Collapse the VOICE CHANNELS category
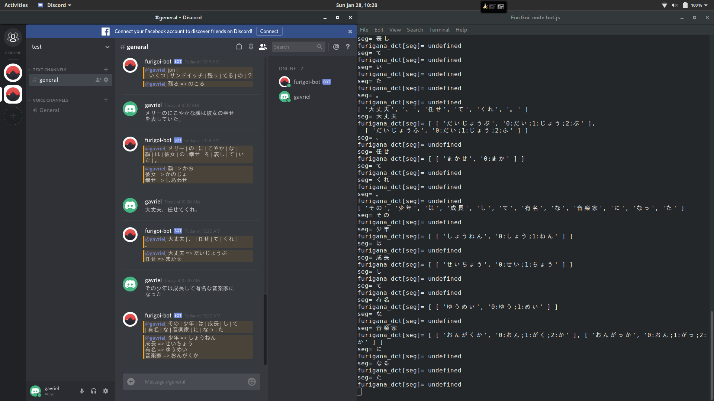The width and height of the screenshot is (714, 401). tap(50, 100)
